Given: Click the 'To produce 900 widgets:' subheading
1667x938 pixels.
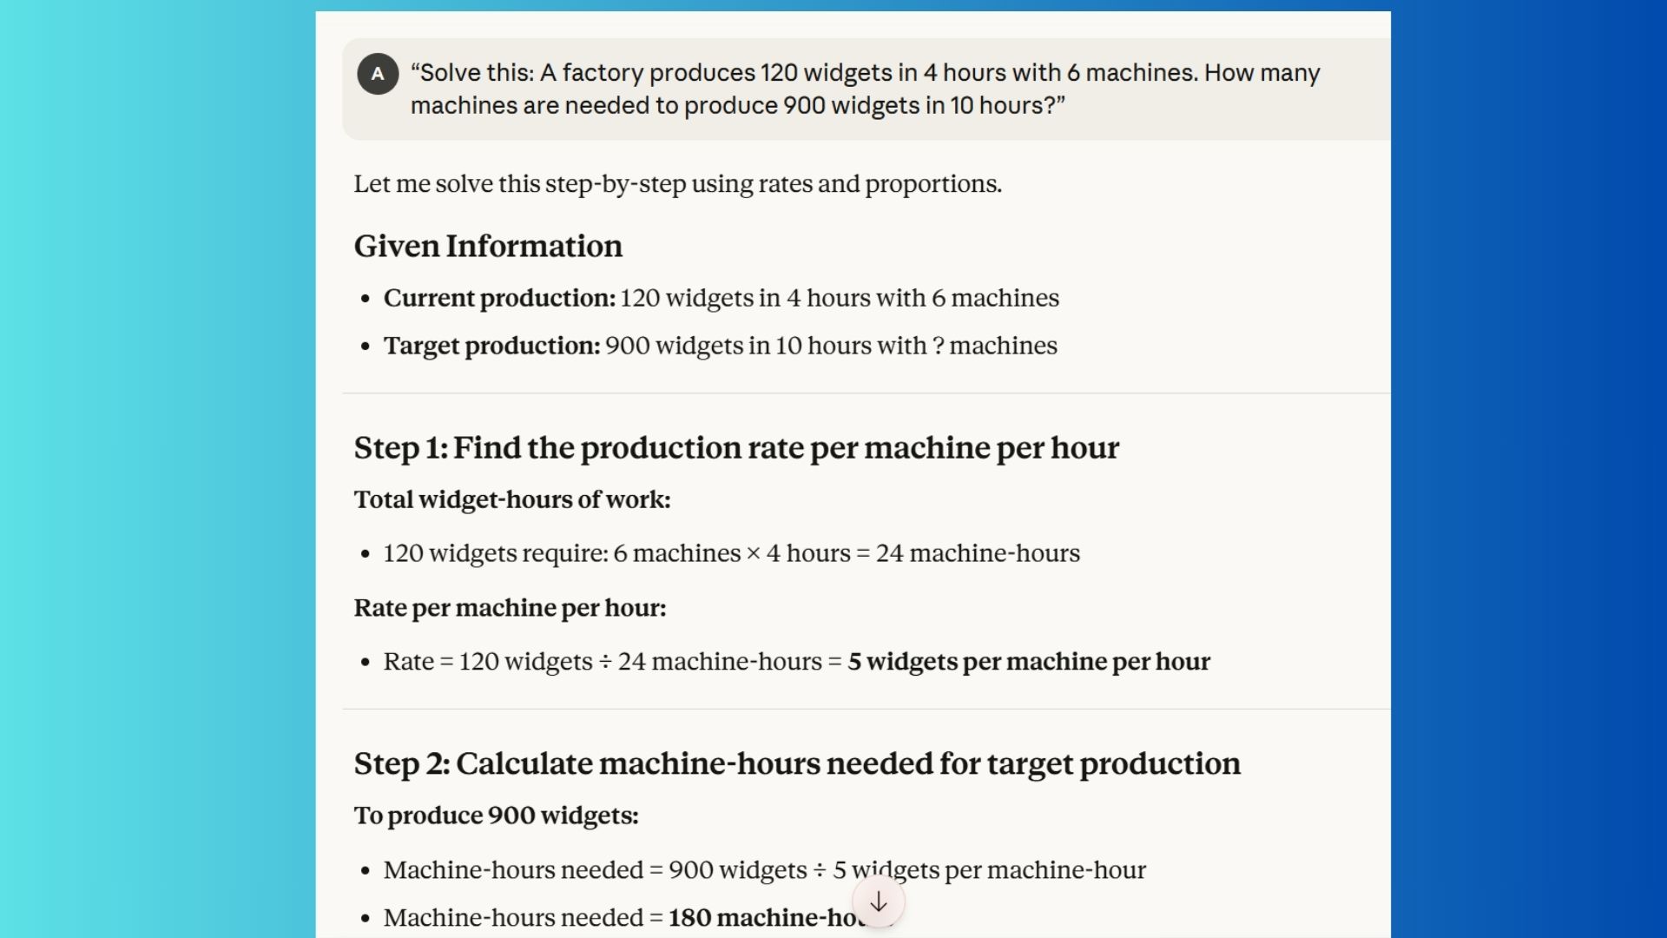Looking at the screenshot, I should [496, 816].
